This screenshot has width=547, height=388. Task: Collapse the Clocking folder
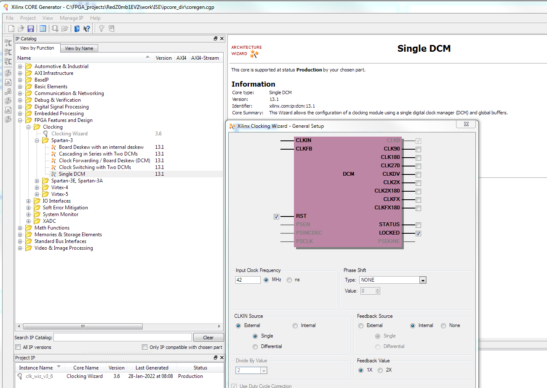(28, 127)
